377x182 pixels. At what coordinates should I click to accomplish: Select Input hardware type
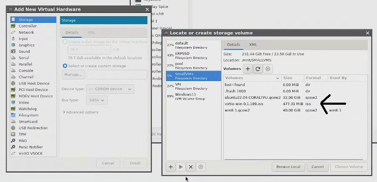point(33,39)
